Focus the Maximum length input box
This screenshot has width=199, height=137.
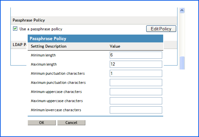136,64
